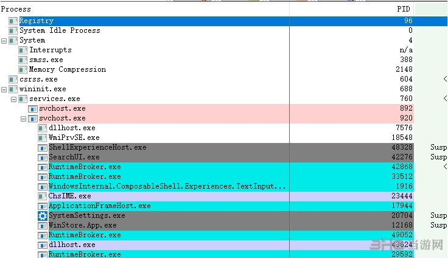Click the Memory Compression process icon
This screenshot has width=448, height=258.
pyautogui.click(x=23, y=69)
